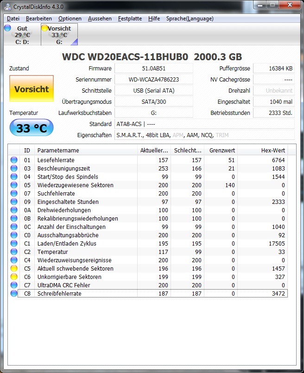
Task: Click the Drehzahl field Unbekannt
Action: click(274, 91)
